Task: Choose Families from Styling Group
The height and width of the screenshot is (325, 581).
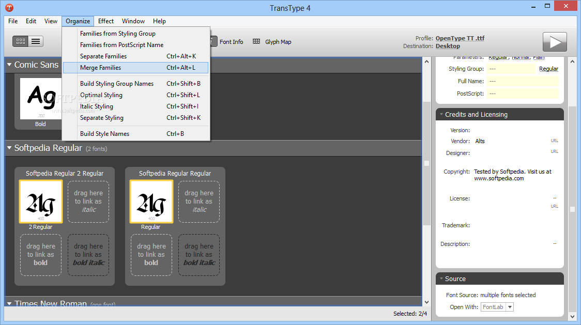Action: (135, 34)
